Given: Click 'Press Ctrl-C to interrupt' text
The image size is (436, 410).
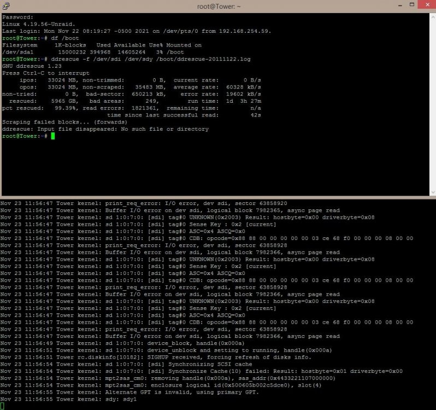Looking at the screenshot, I should pos(45,73).
